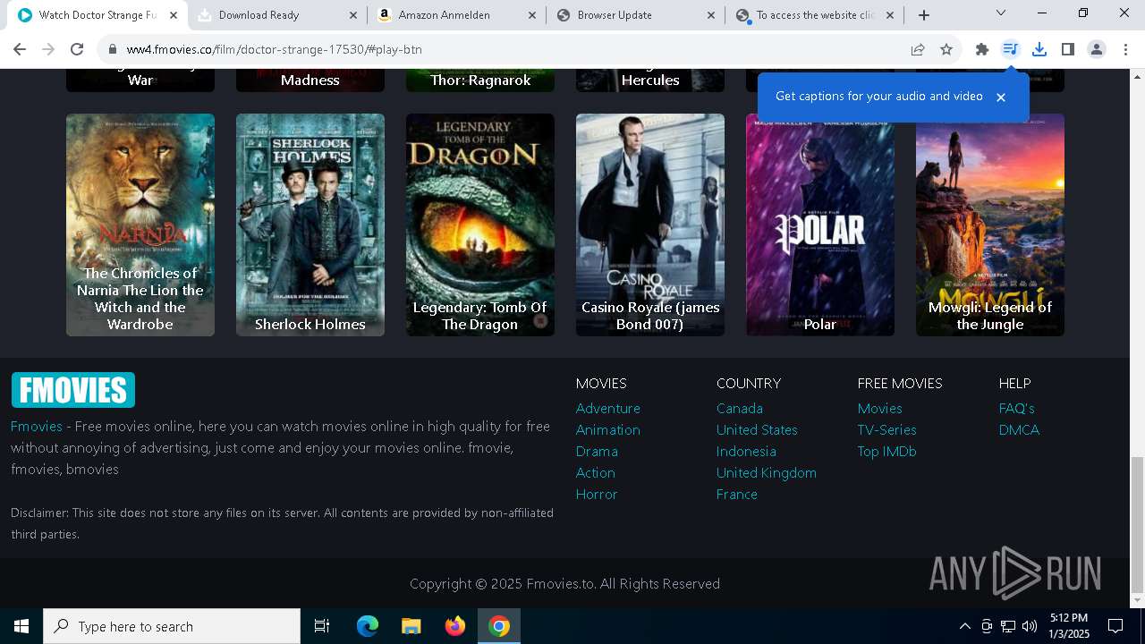Open the network tray icon

tap(1008, 626)
